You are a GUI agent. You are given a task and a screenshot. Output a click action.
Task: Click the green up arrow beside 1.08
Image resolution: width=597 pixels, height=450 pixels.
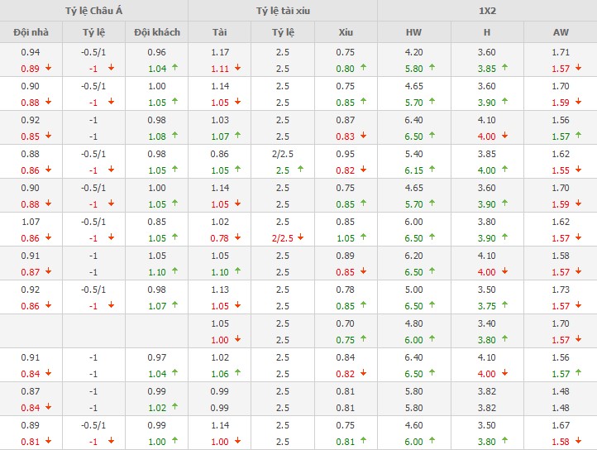(x=174, y=136)
